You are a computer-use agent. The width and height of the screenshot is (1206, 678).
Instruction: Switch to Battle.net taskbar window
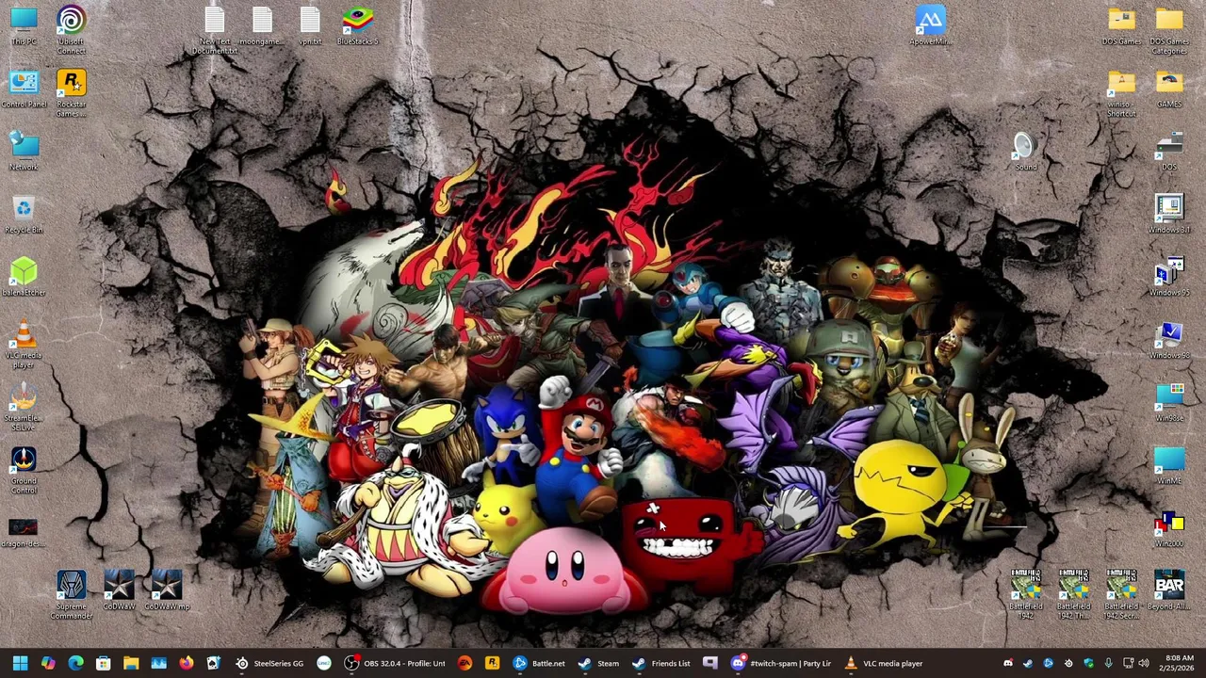(539, 663)
